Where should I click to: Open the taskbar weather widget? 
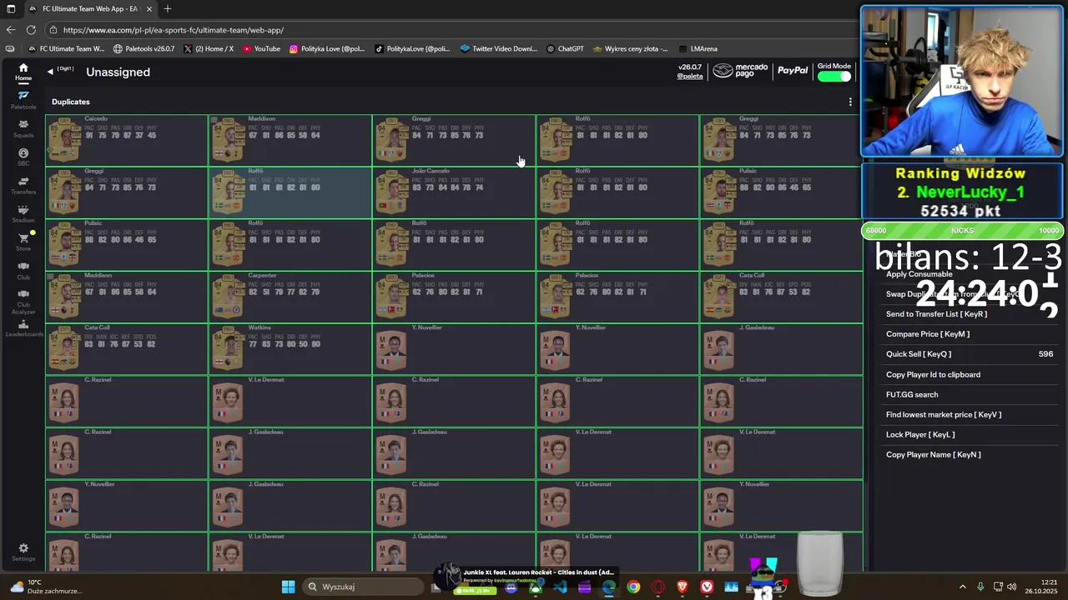(46, 587)
